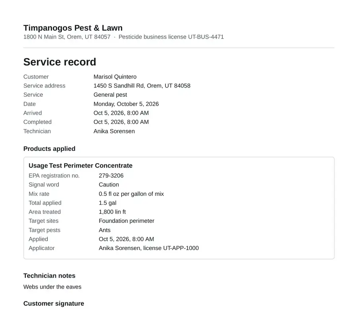Click the Target pests label
358x309 pixels.
44,230
